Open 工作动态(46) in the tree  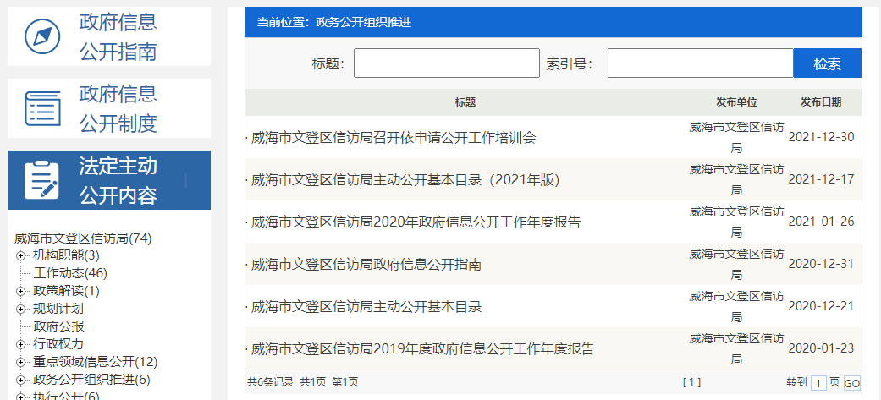pos(70,273)
